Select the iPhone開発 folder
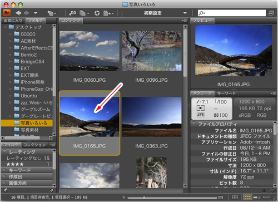This screenshot has height=202, width=278. [x=29, y=82]
